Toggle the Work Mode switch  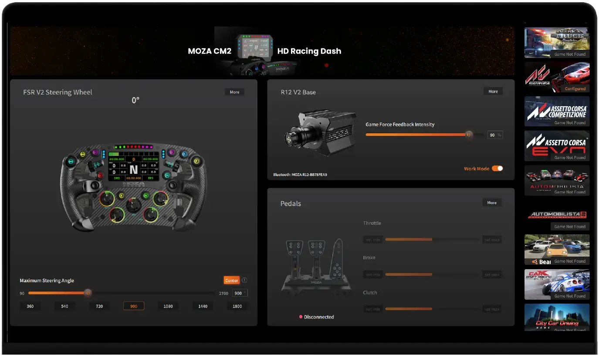[x=497, y=169]
